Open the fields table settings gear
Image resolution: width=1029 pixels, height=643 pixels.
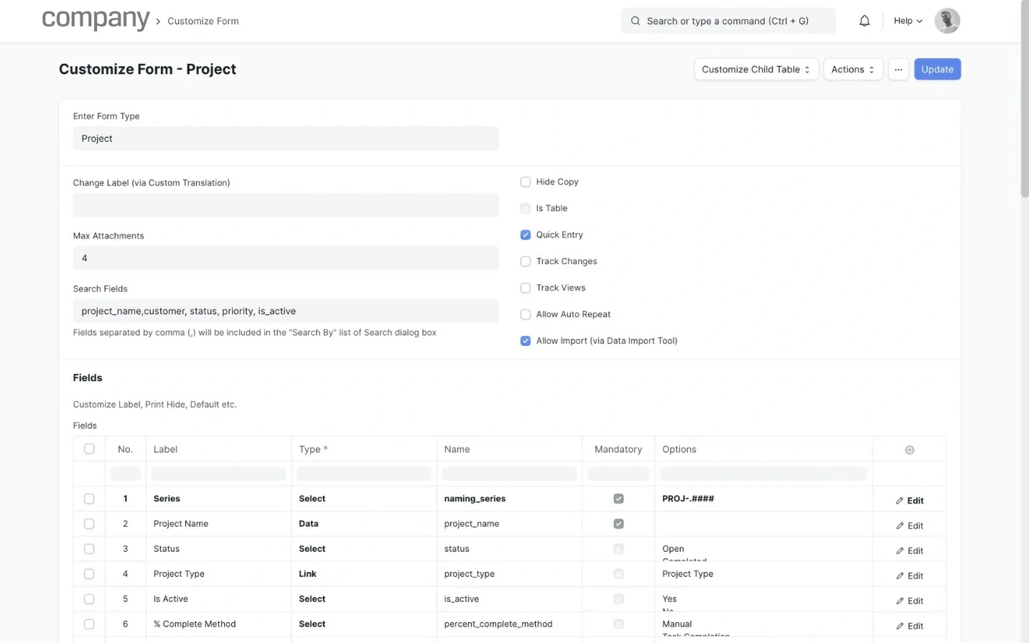click(909, 450)
